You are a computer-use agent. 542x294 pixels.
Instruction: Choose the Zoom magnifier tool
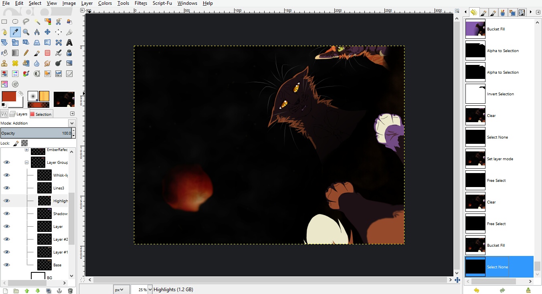(26, 32)
